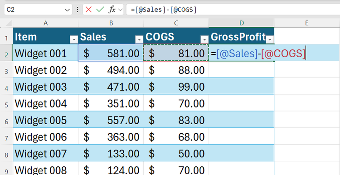Open Insert Function with the fx icon
The height and width of the screenshot is (175, 340).
(112, 10)
